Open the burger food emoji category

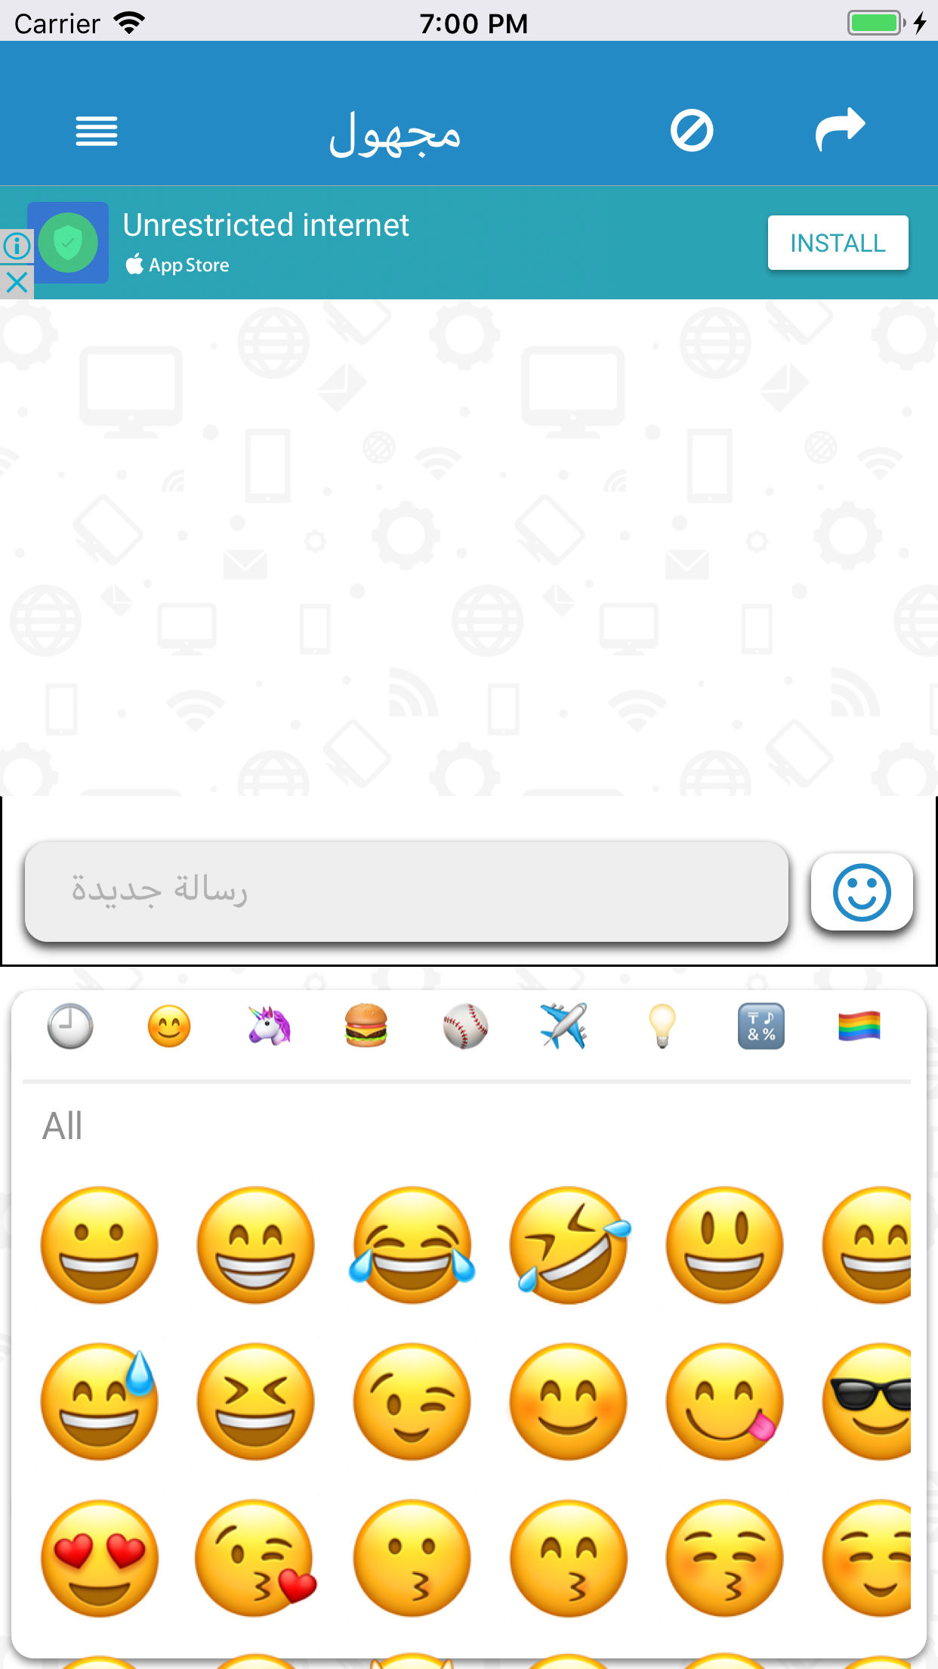click(366, 1026)
